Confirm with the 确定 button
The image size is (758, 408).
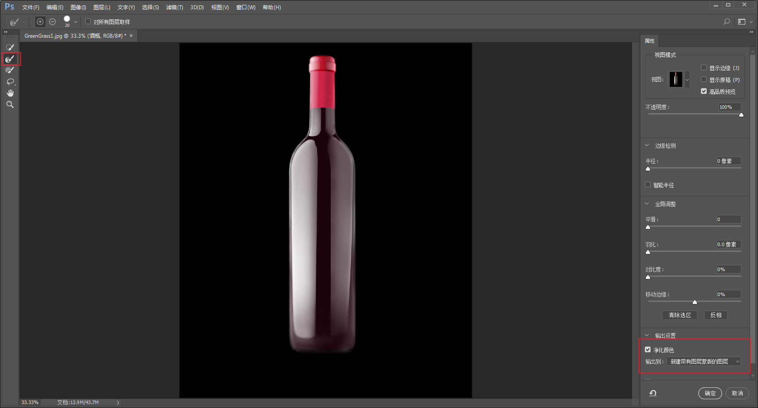point(710,393)
